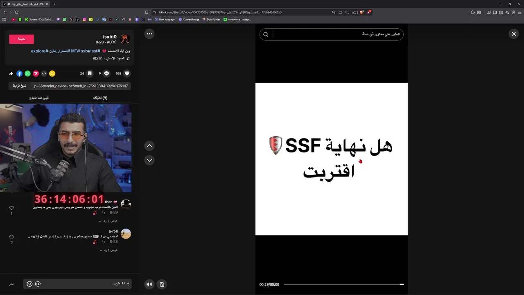The height and width of the screenshot is (295, 524).
Task: Share page with the address bar share icon
Action: pyautogui.click(x=354, y=12)
